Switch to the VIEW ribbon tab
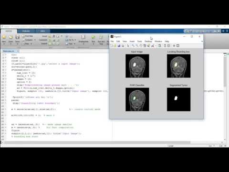229x172 pixels. pyautogui.click(x=42, y=31)
